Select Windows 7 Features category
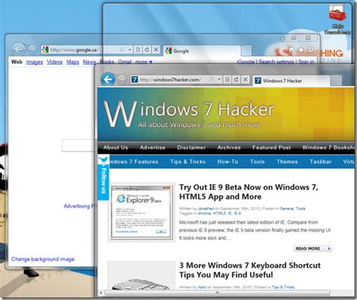Viewport: 357px width, 300px height. click(x=134, y=161)
